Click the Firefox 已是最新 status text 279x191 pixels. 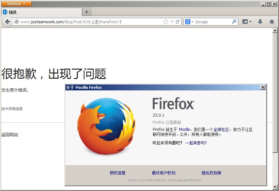[167, 122]
